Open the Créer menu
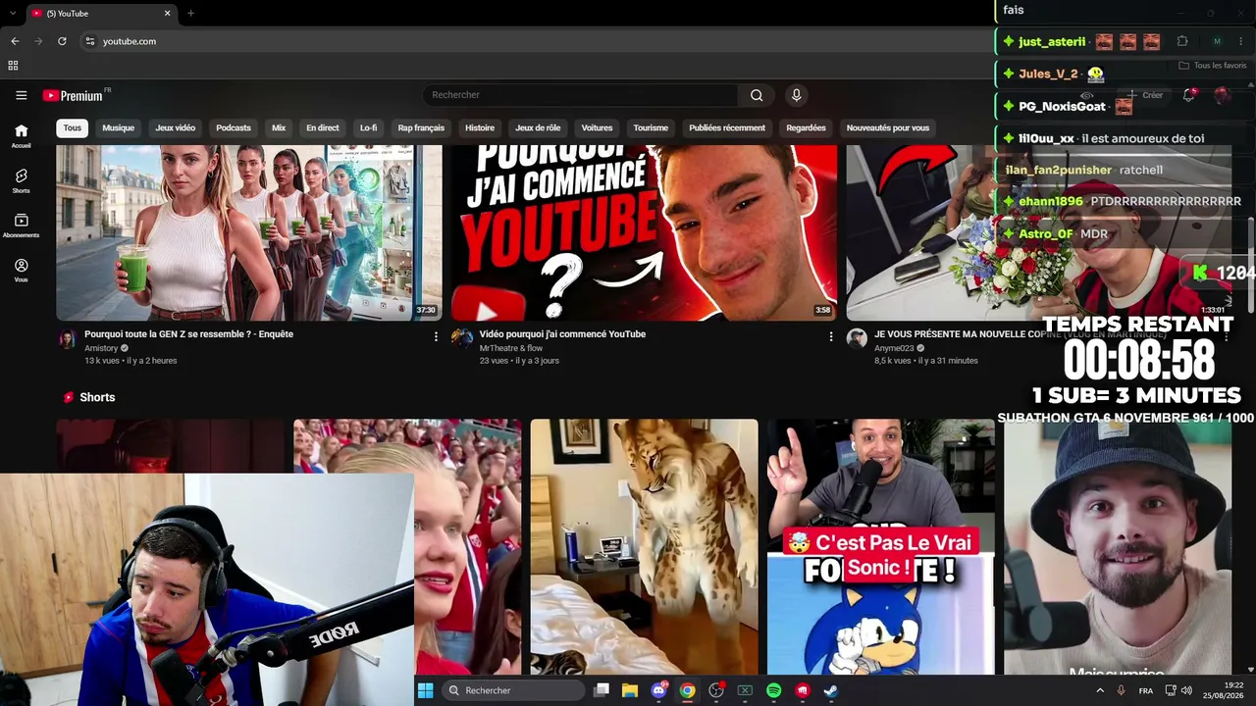This screenshot has width=1256, height=706. 1144,95
